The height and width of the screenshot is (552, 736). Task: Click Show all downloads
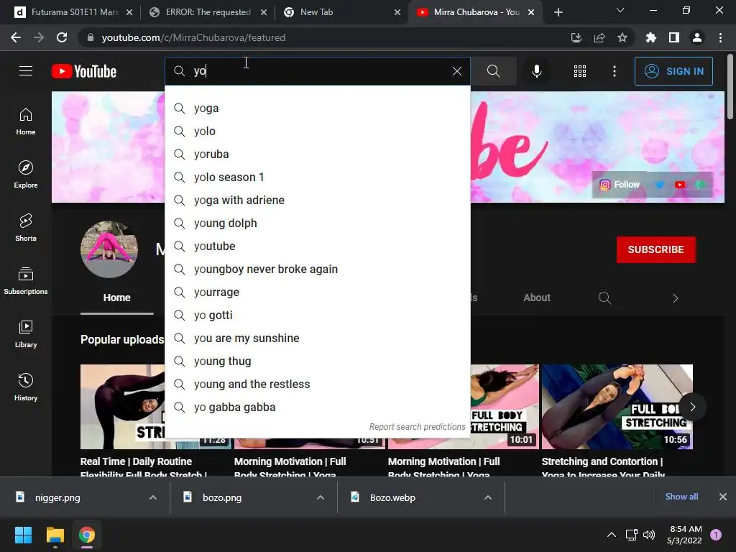click(x=681, y=497)
